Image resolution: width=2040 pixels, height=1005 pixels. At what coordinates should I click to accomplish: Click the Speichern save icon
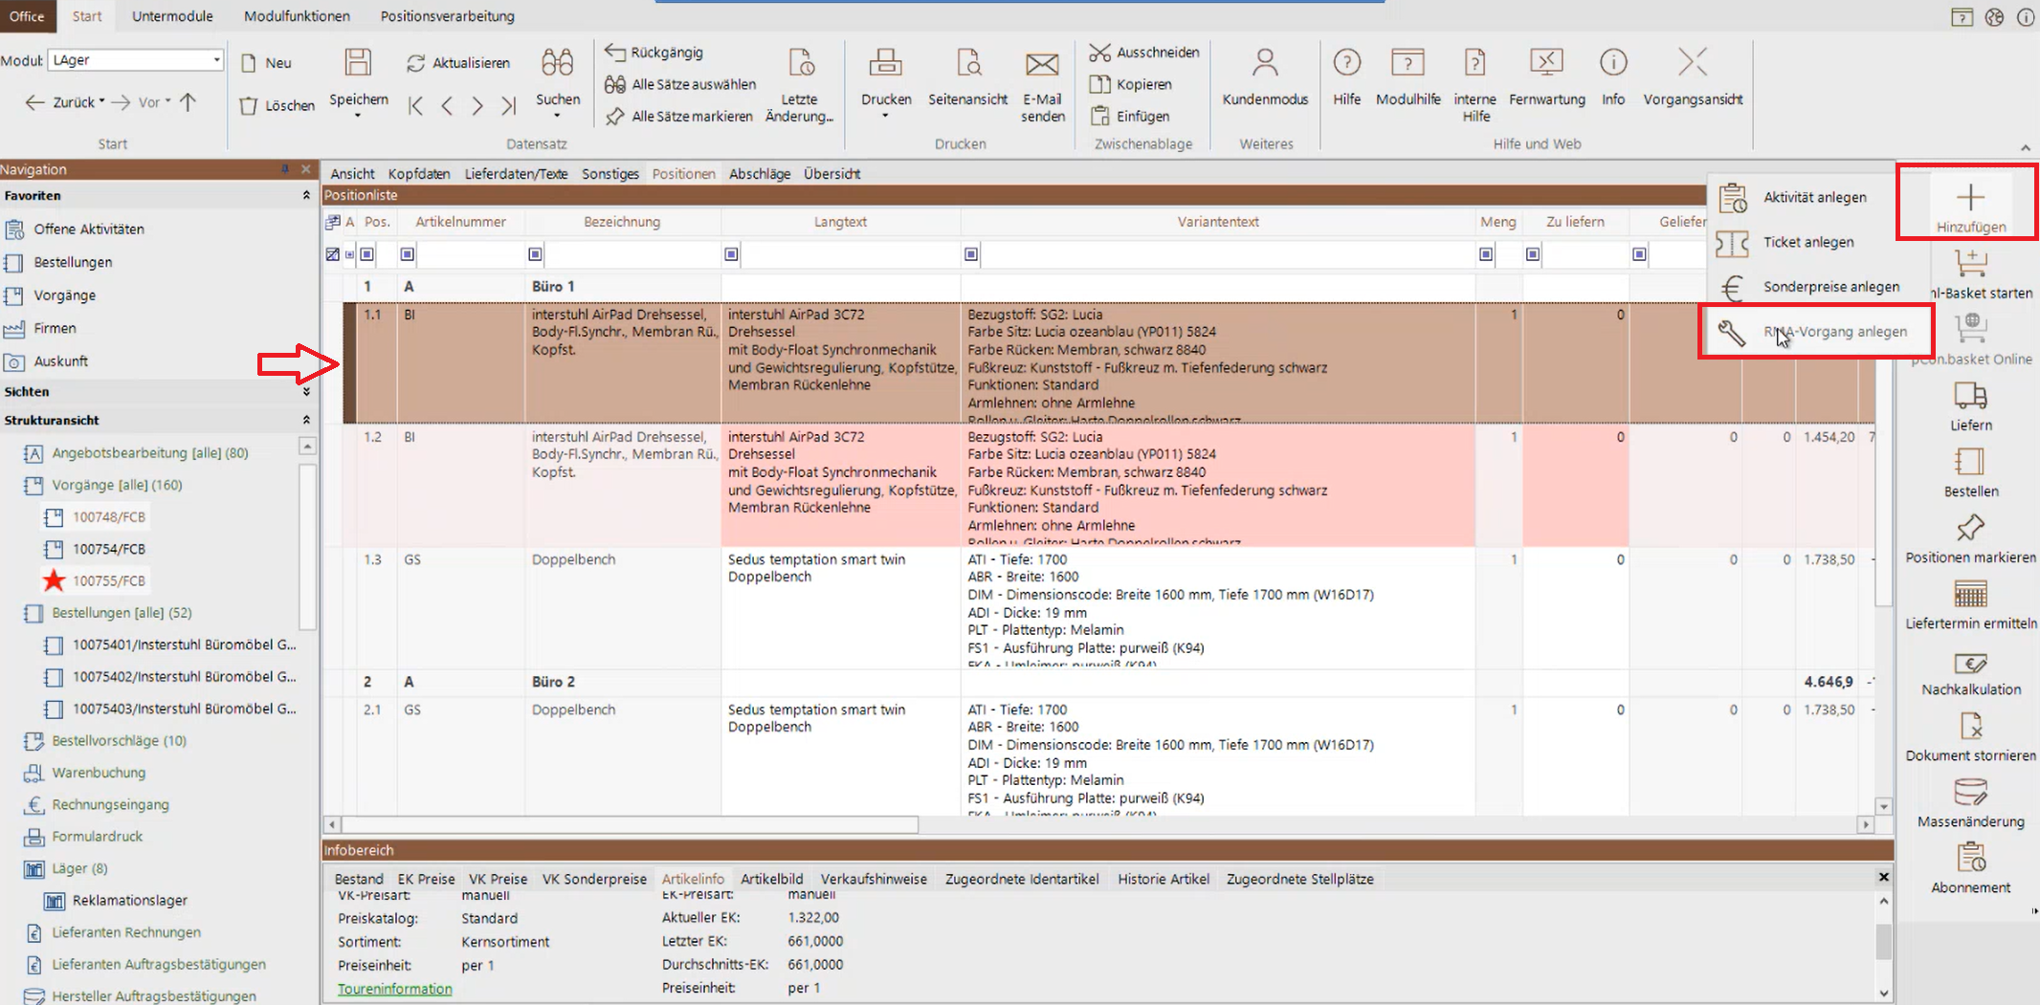click(x=358, y=64)
